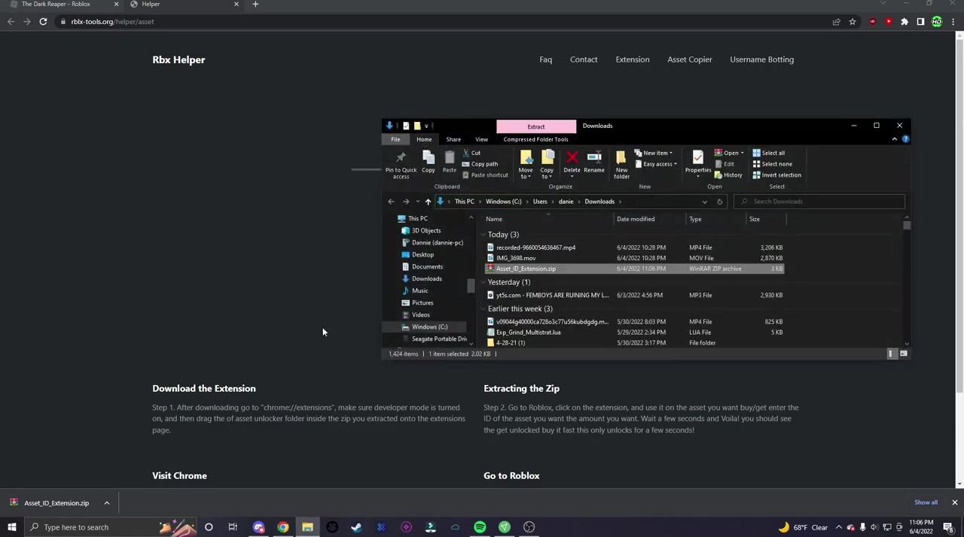Click the Copy icon in Clipboard group
The width and height of the screenshot is (964, 537).
[428, 159]
